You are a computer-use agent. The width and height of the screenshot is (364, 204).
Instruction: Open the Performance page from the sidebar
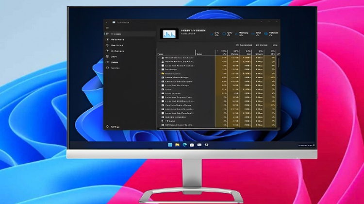pos(130,40)
